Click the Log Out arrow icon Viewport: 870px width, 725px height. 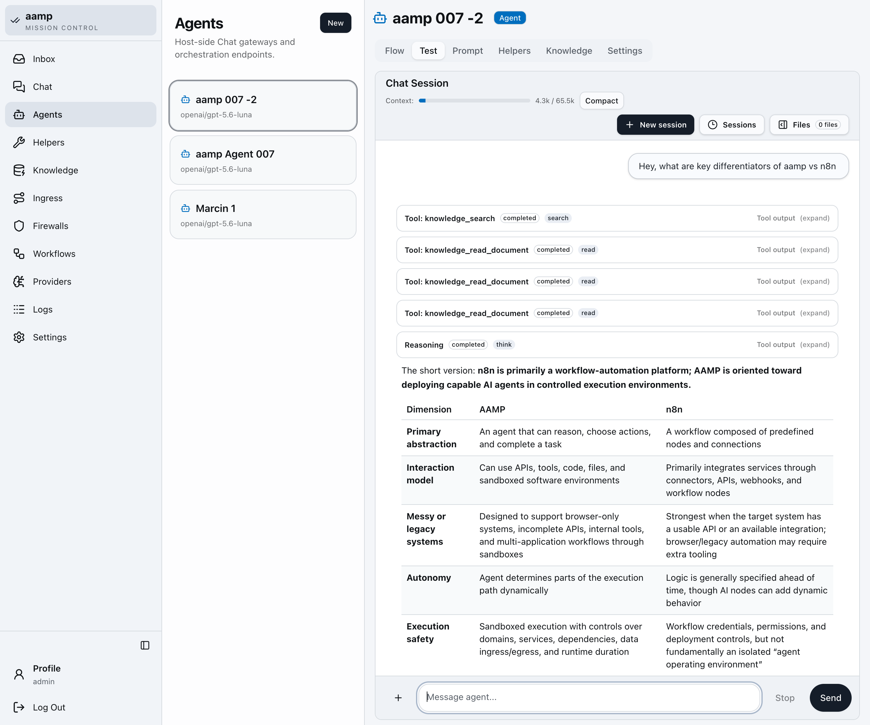click(x=19, y=707)
